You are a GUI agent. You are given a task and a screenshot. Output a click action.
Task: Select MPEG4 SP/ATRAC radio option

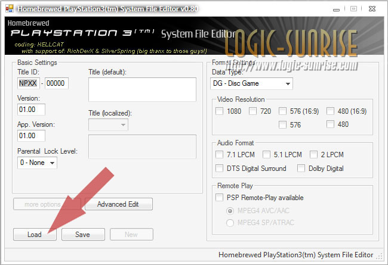[x=230, y=223]
